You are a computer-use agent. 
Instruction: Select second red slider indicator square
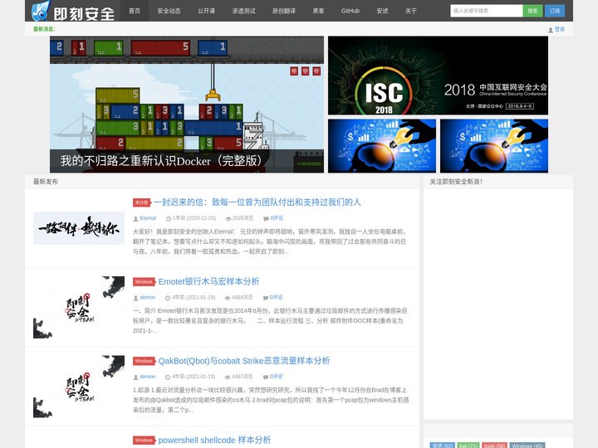click(x=305, y=71)
